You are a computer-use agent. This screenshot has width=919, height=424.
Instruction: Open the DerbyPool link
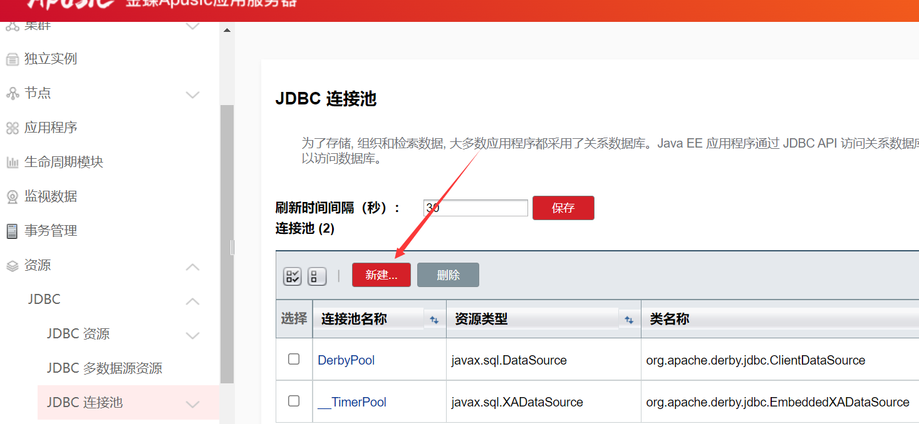(x=346, y=360)
